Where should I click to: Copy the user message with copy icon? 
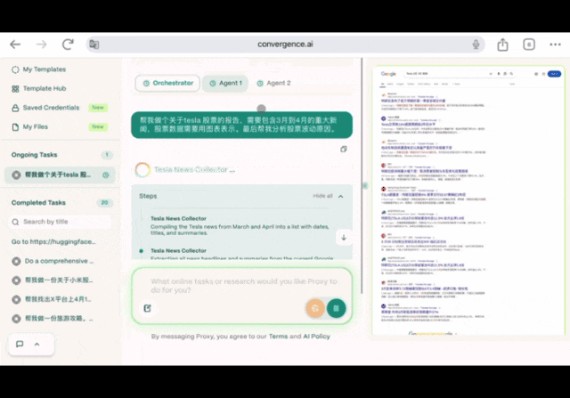click(344, 149)
